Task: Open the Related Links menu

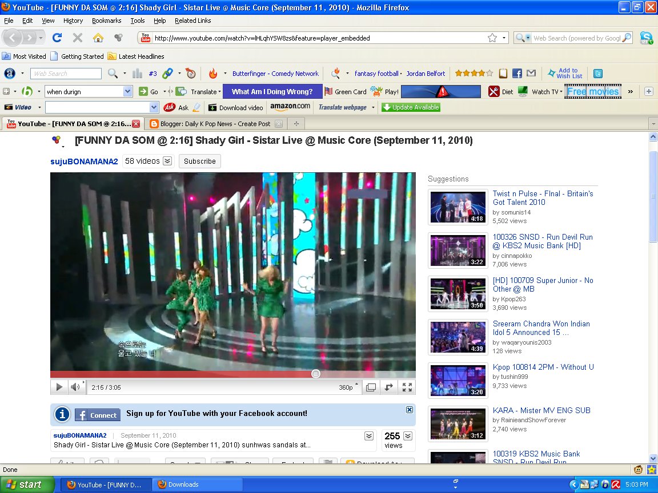Action: pyautogui.click(x=192, y=21)
